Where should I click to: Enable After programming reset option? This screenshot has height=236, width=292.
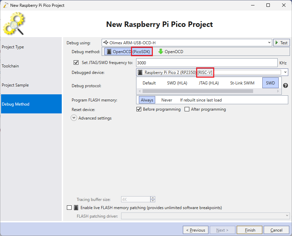click(x=187, y=109)
